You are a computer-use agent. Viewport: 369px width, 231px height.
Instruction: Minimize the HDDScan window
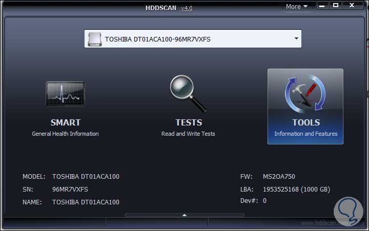click(322, 6)
